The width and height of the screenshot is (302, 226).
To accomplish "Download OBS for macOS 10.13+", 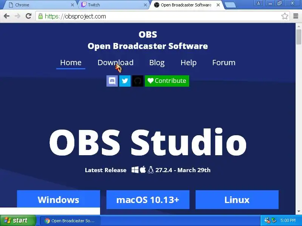I will point(148,200).
